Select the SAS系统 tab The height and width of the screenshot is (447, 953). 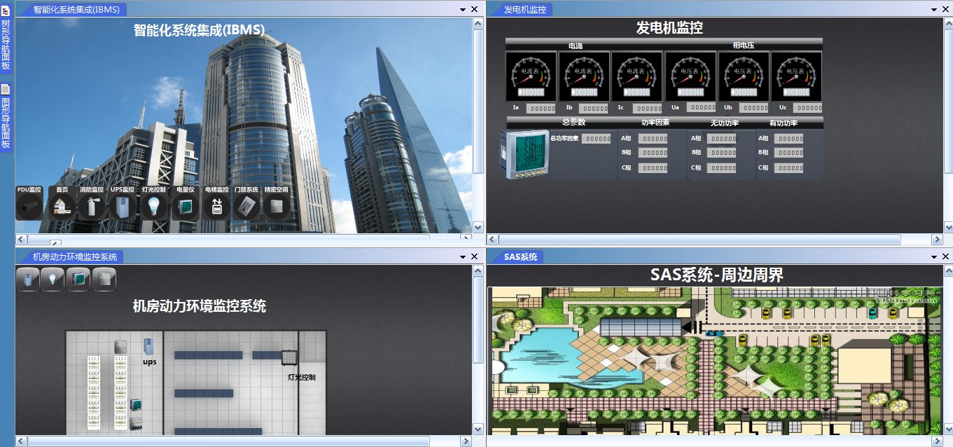pos(520,257)
